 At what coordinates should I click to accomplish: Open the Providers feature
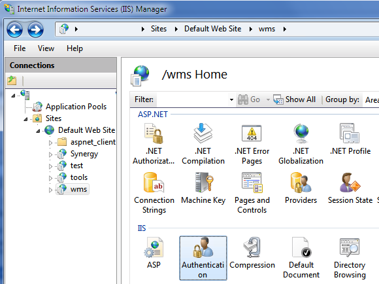[301, 188]
